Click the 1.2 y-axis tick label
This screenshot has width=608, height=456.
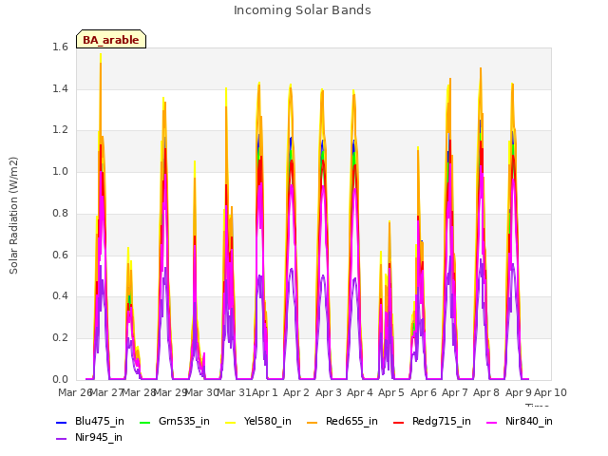tap(60, 130)
